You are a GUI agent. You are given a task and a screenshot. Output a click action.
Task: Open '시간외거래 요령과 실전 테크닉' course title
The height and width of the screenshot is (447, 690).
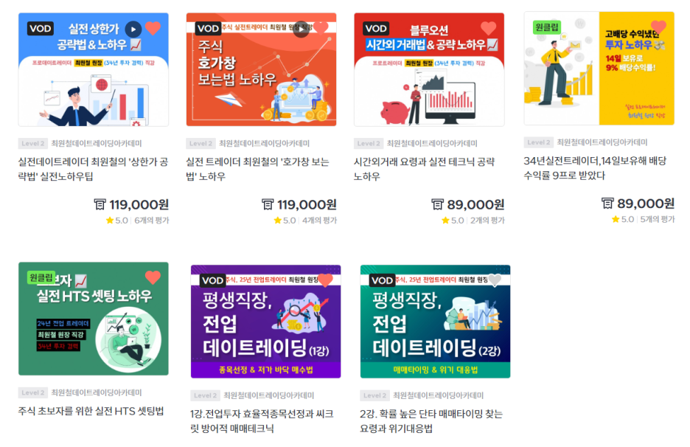425,169
